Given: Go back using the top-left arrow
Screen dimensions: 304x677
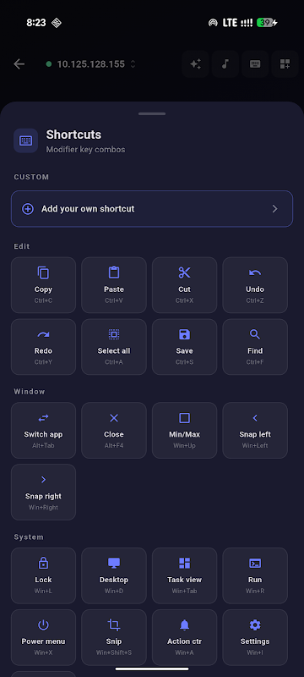Looking at the screenshot, I should point(19,64).
